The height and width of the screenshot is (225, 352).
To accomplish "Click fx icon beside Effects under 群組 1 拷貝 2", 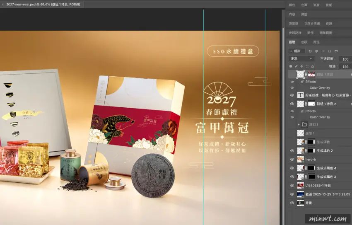I will pyautogui.click(x=302, y=111).
